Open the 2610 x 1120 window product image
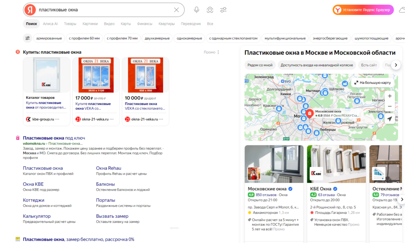 [x=96, y=75]
